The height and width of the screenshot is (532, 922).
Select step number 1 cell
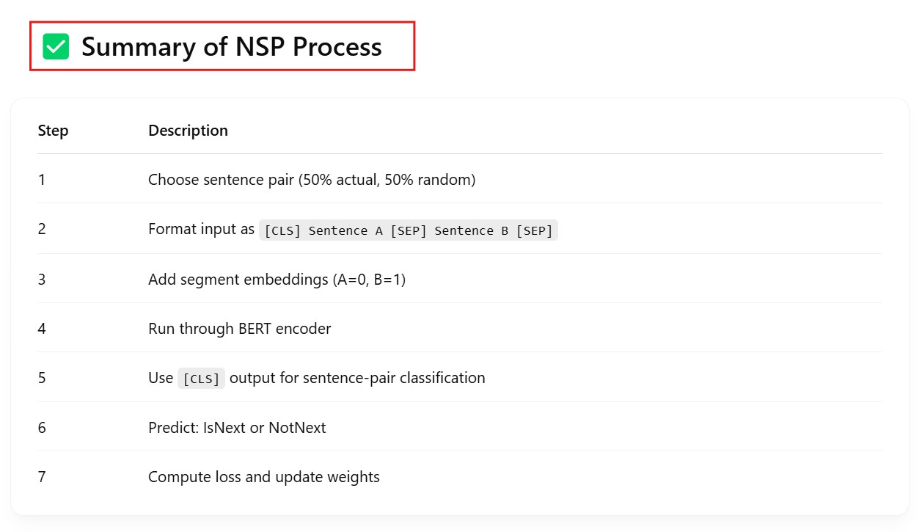[42, 179]
